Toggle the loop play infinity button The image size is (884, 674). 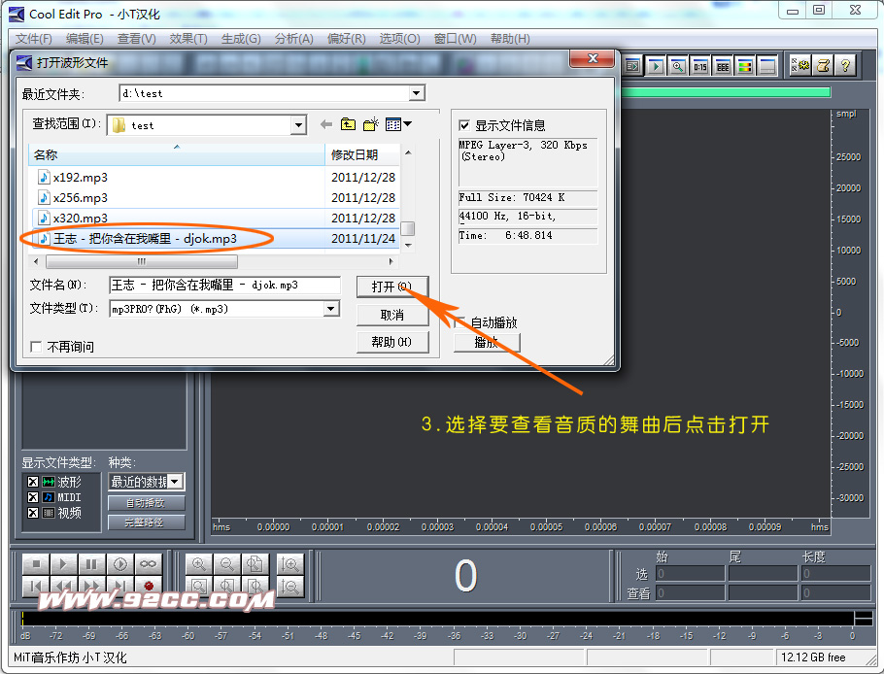pyautogui.click(x=147, y=564)
